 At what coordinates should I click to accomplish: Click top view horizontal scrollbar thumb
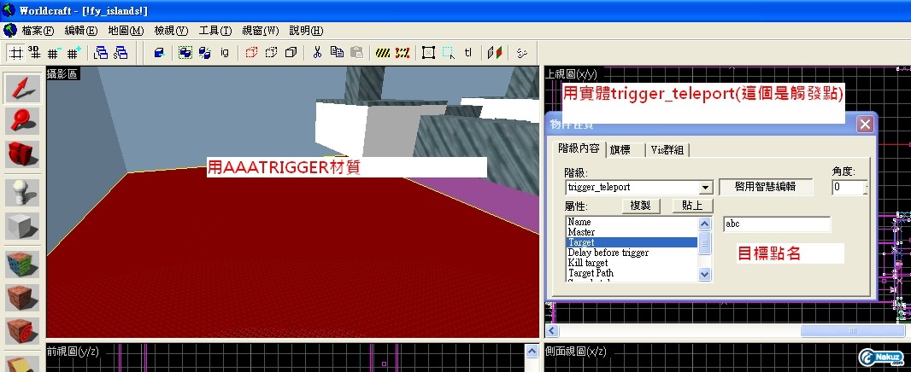pos(852,331)
